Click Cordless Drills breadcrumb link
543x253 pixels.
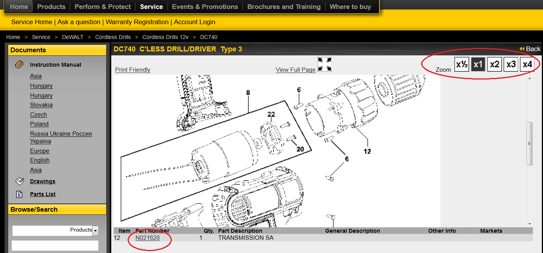(x=113, y=37)
